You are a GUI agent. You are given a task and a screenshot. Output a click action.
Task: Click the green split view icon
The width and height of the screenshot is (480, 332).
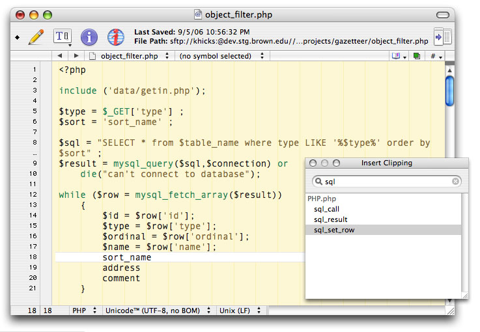416,56
